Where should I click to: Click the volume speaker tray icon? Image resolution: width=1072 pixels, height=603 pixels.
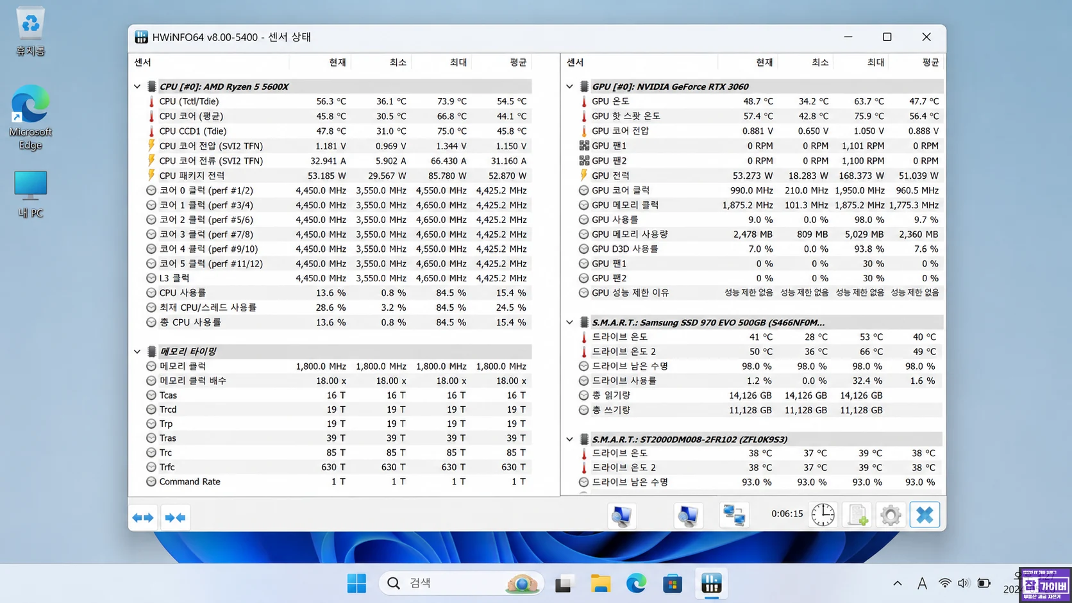point(963,583)
